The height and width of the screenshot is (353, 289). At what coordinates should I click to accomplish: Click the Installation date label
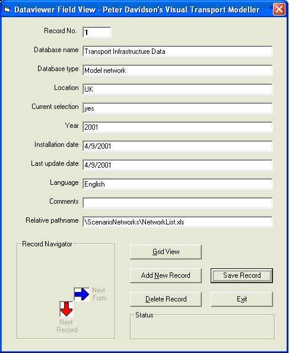[x=56, y=145]
